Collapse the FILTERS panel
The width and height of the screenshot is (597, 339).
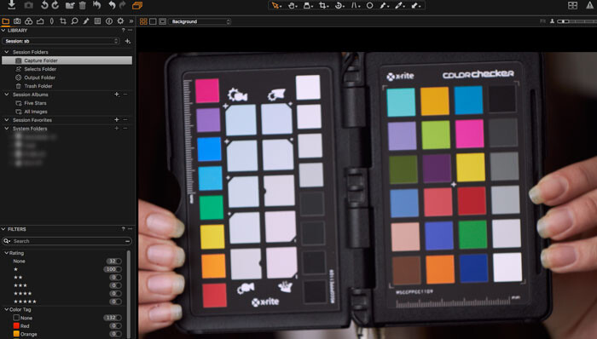[3, 229]
